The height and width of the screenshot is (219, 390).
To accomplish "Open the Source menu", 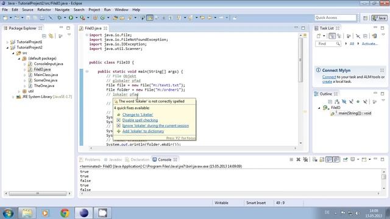I will (27, 10).
